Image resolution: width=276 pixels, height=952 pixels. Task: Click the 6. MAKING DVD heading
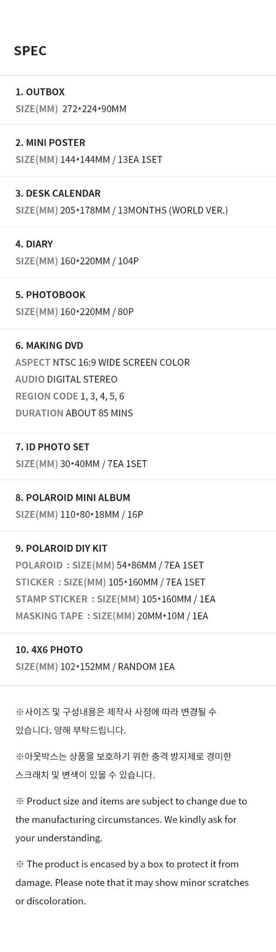(x=49, y=345)
